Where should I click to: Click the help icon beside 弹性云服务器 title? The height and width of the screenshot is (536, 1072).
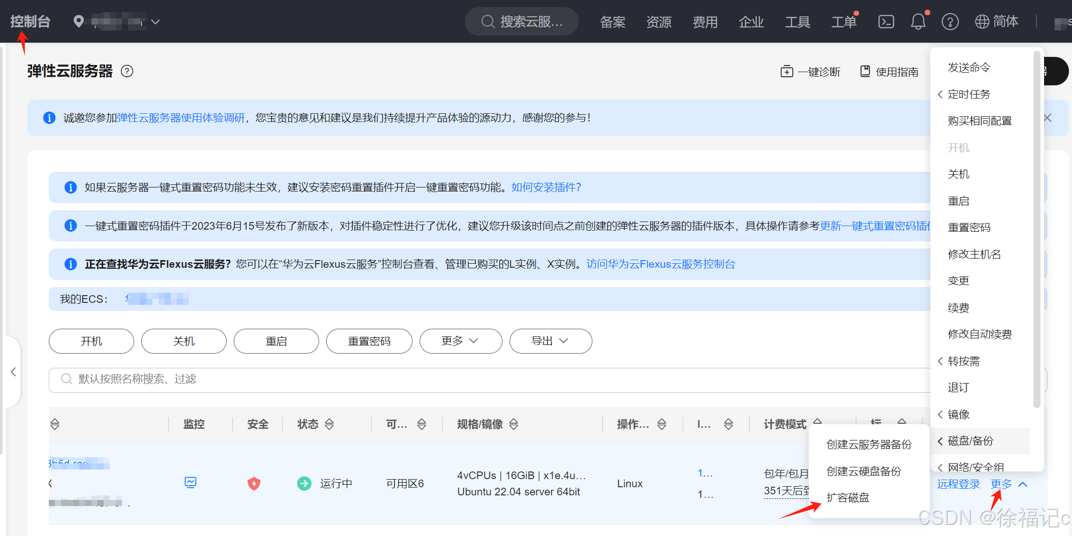(127, 71)
